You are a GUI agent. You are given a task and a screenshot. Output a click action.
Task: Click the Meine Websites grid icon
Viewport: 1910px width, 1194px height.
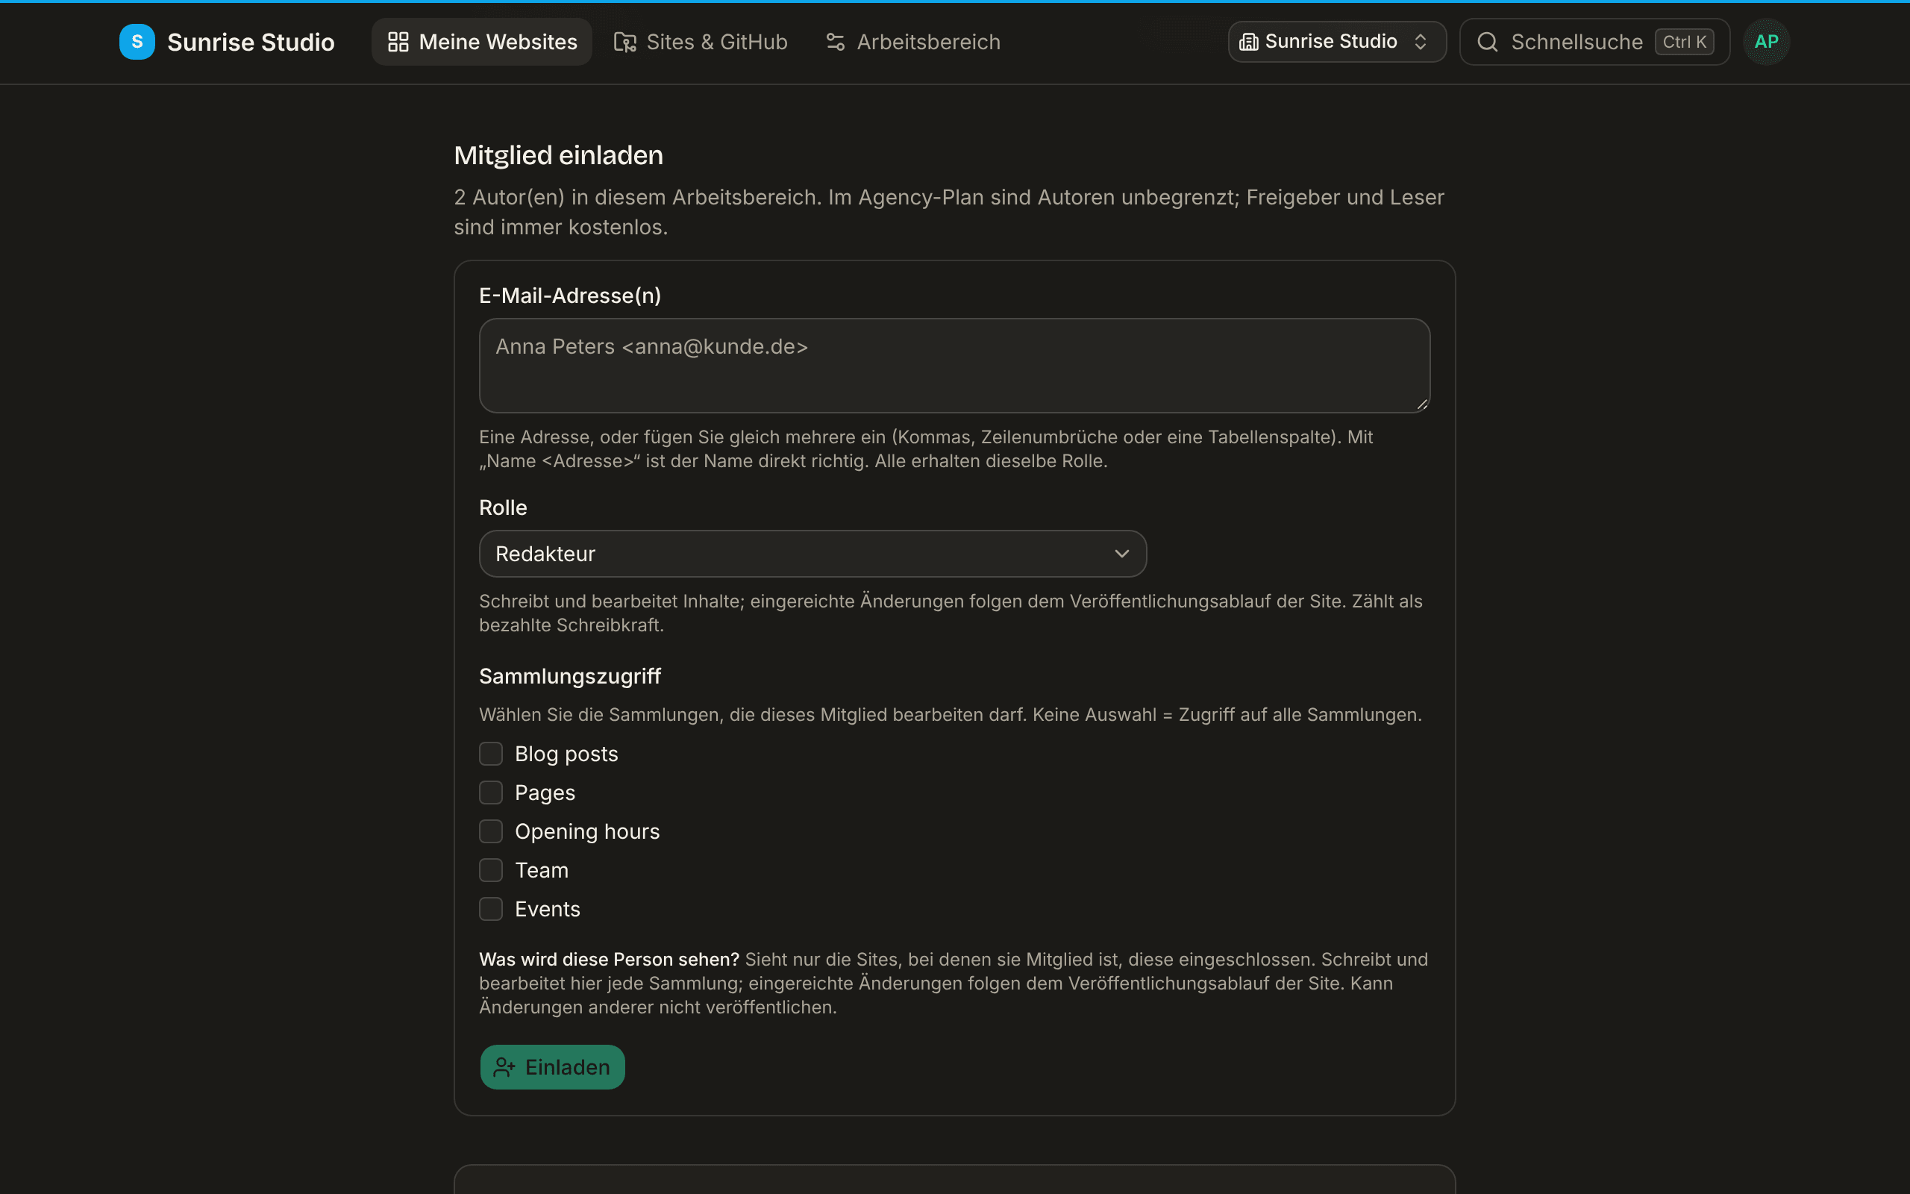398,42
